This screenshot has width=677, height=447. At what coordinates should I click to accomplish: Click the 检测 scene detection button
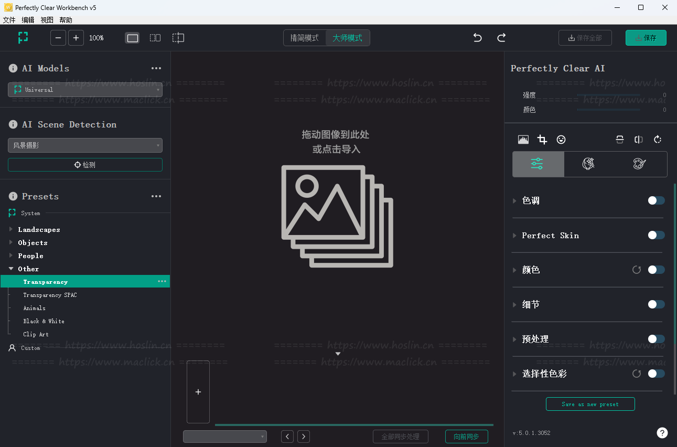pyautogui.click(x=85, y=165)
